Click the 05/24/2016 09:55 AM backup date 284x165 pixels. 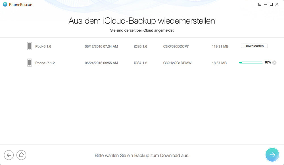101,63
